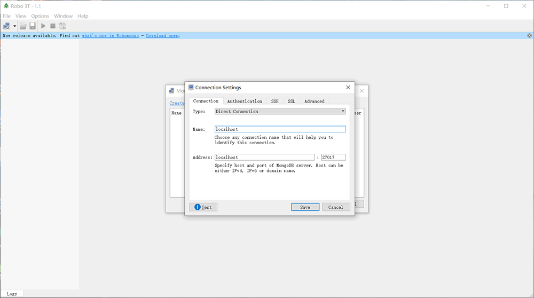This screenshot has height=298, width=534.
Task: Open the Connect icon dropdown arrow
Action: pos(14,26)
